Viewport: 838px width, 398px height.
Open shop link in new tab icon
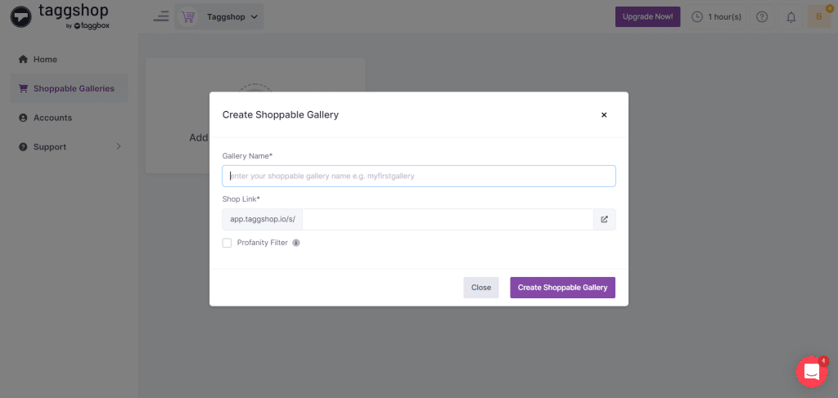[x=604, y=219]
